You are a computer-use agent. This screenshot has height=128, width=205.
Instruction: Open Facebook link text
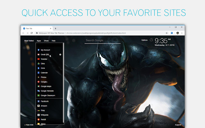[x=45, y=101]
